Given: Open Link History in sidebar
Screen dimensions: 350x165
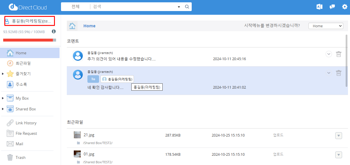Looking at the screenshot, I should tap(26, 123).
